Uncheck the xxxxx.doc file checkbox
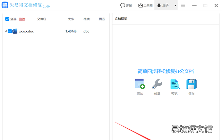The width and height of the screenshot is (222, 140). 10,31
